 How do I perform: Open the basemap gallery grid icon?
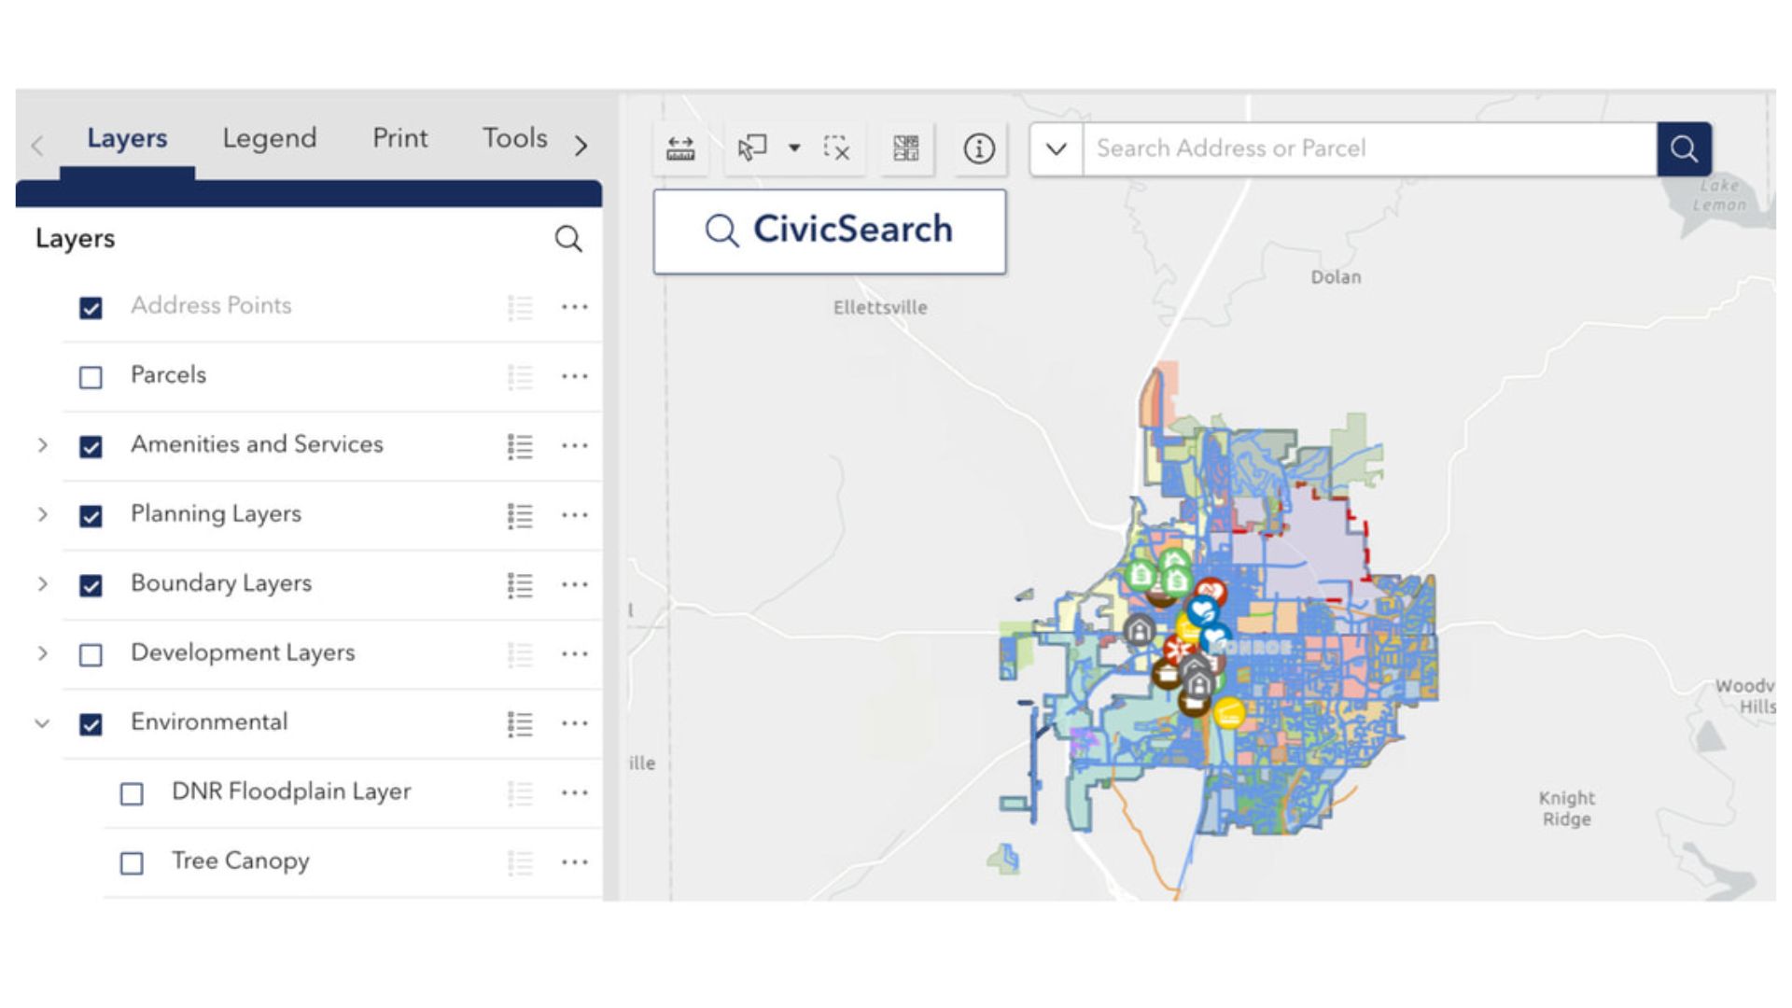point(906,148)
